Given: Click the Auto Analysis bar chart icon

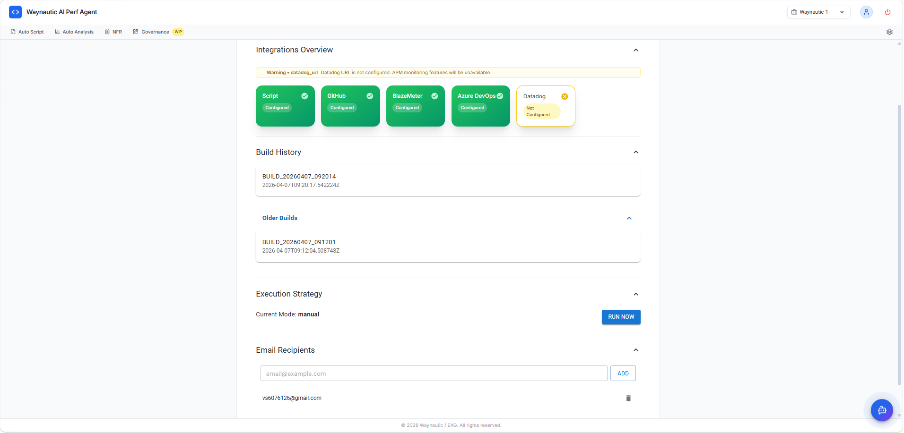Looking at the screenshot, I should point(57,32).
